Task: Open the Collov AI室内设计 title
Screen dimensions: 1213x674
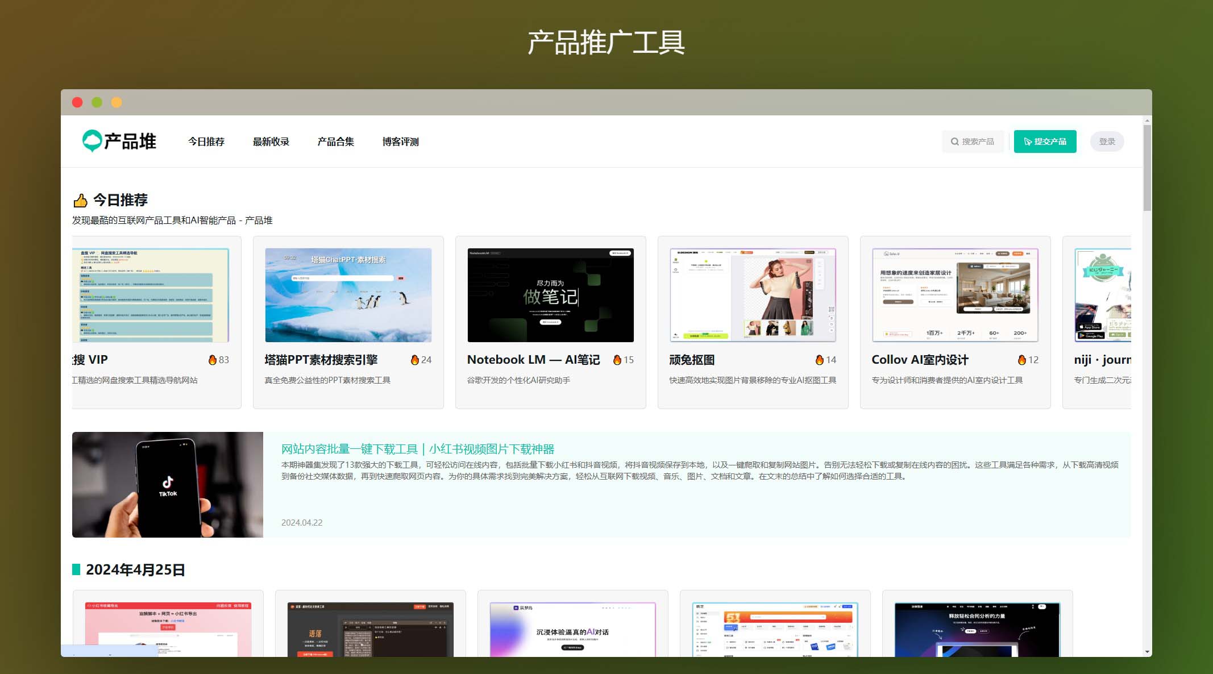Action: (x=920, y=360)
